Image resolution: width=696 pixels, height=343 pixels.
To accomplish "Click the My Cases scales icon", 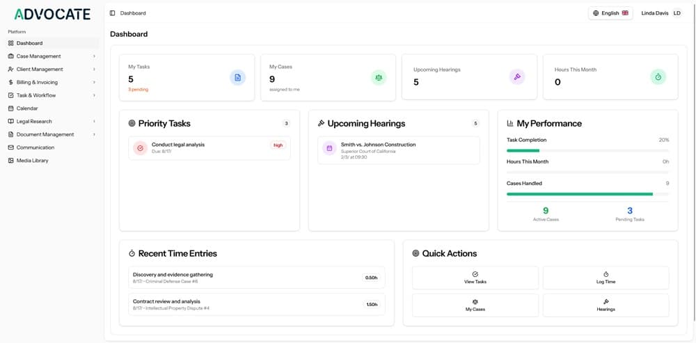I will point(379,77).
